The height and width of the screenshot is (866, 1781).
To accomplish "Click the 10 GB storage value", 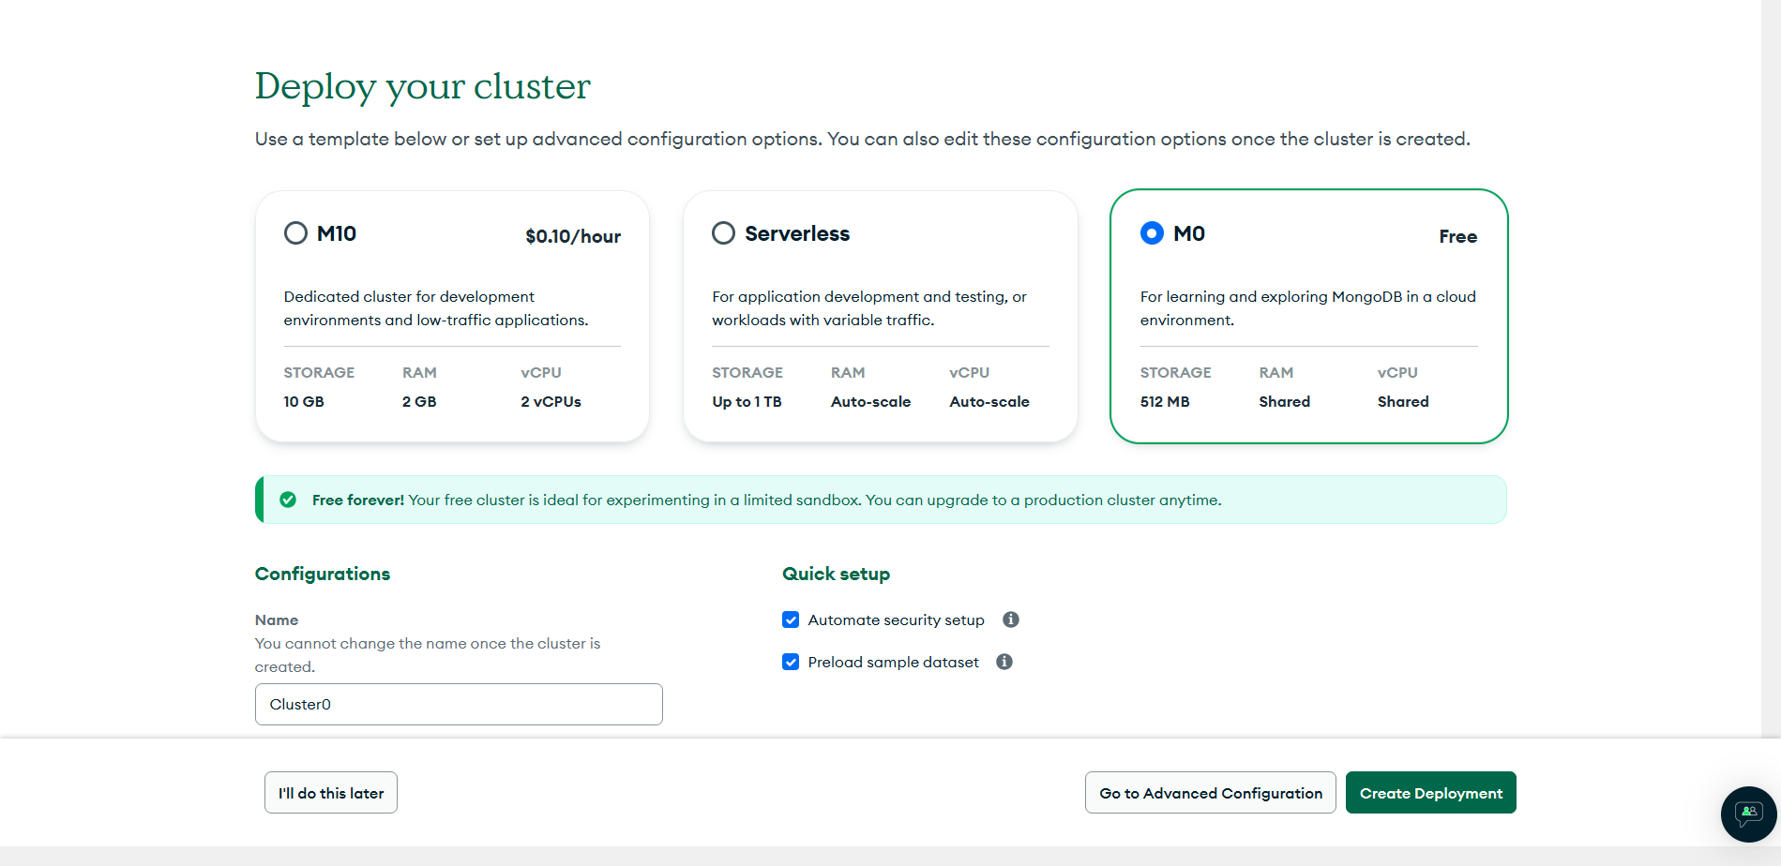I will point(304,401).
